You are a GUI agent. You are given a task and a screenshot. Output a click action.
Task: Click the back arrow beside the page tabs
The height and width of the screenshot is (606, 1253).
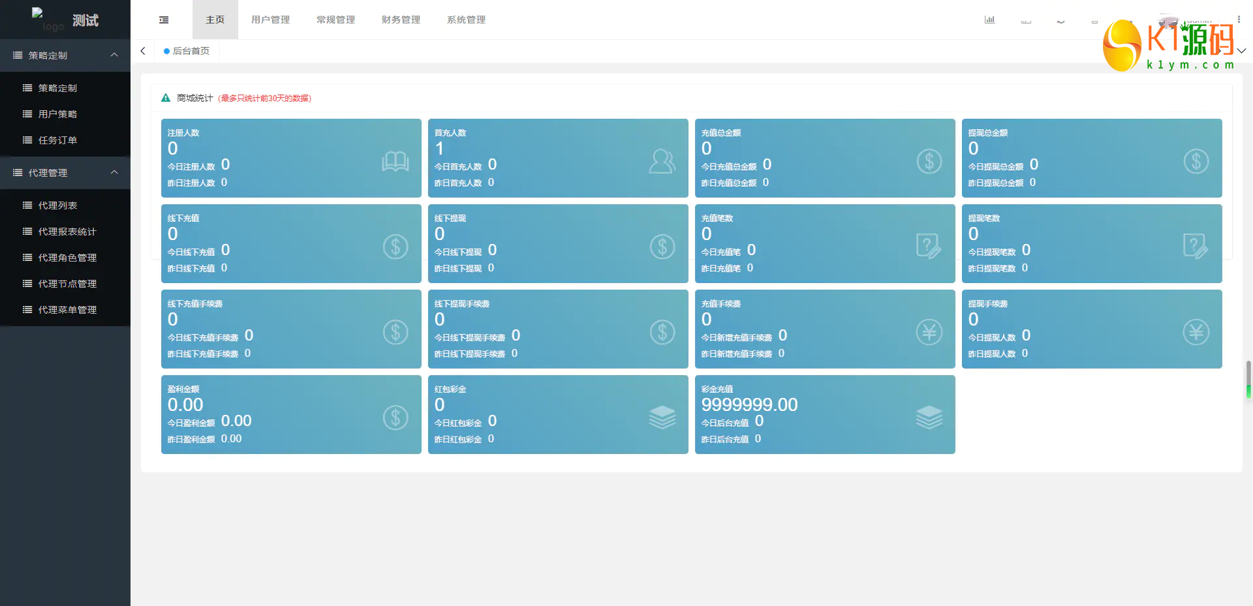[x=143, y=51]
